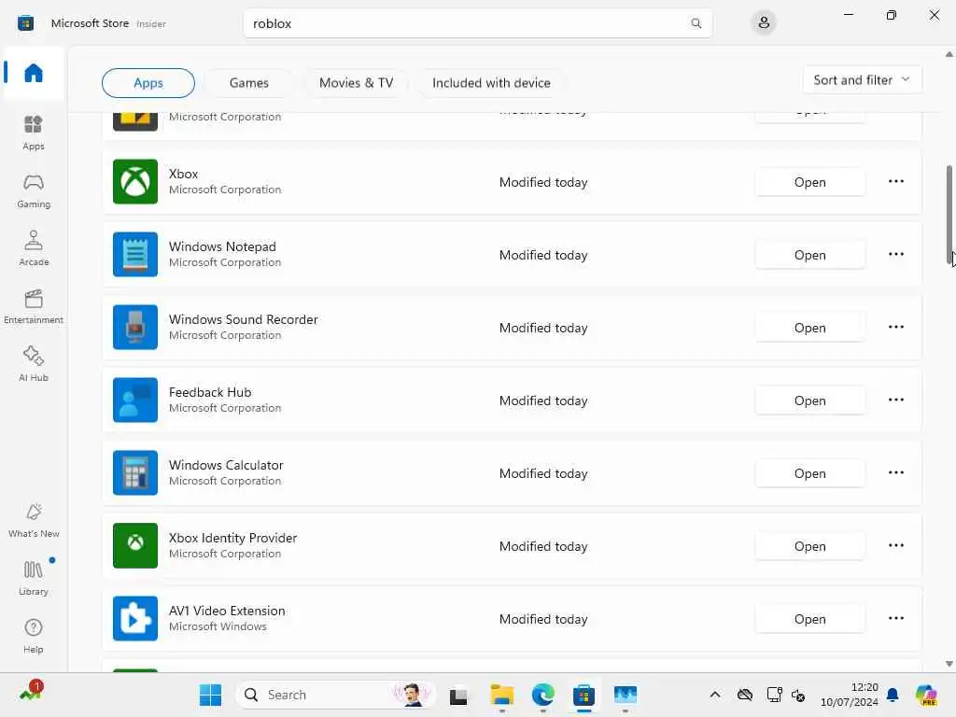This screenshot has width=956, height=717.
Task: Open the Library in sidebar
Action: click(34, 578)
